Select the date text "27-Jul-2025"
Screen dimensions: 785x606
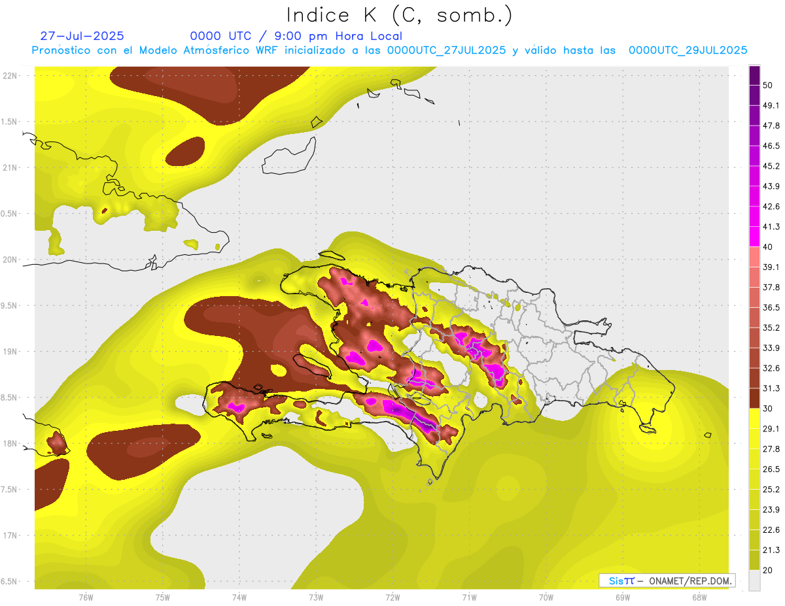[82, 36]
